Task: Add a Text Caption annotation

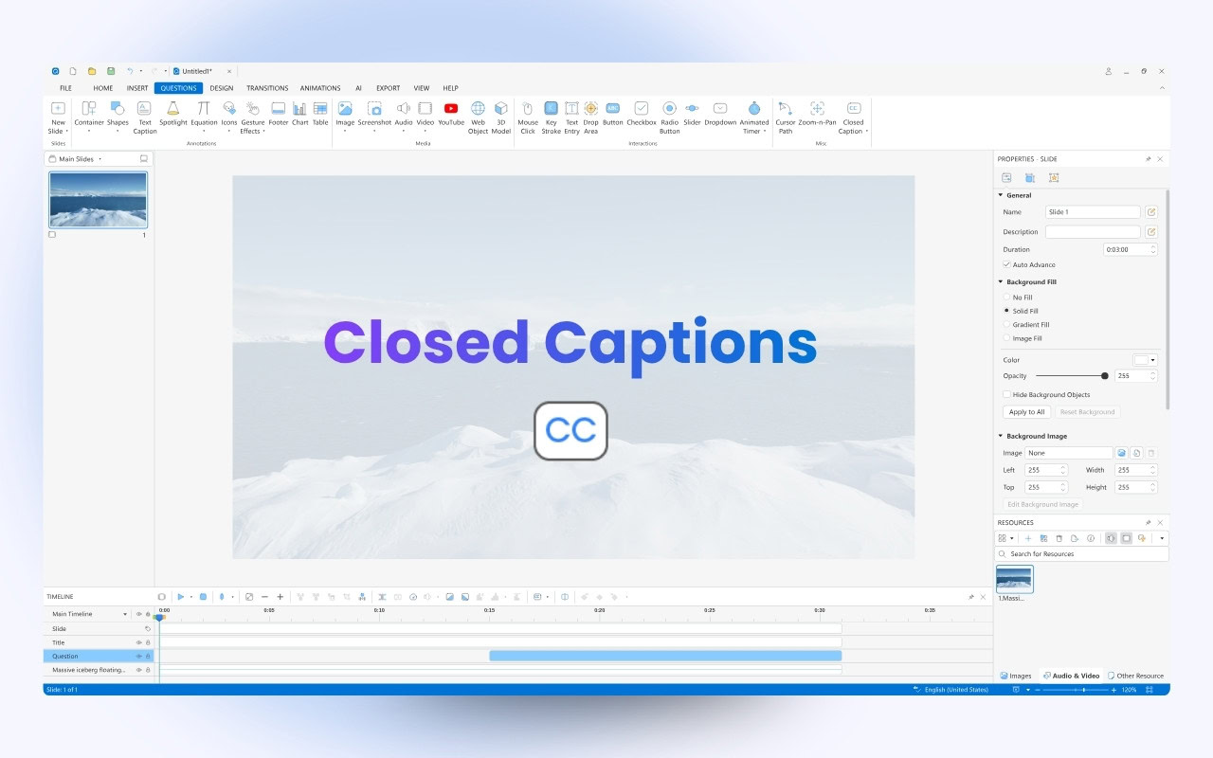Action: tap(144, 117)
